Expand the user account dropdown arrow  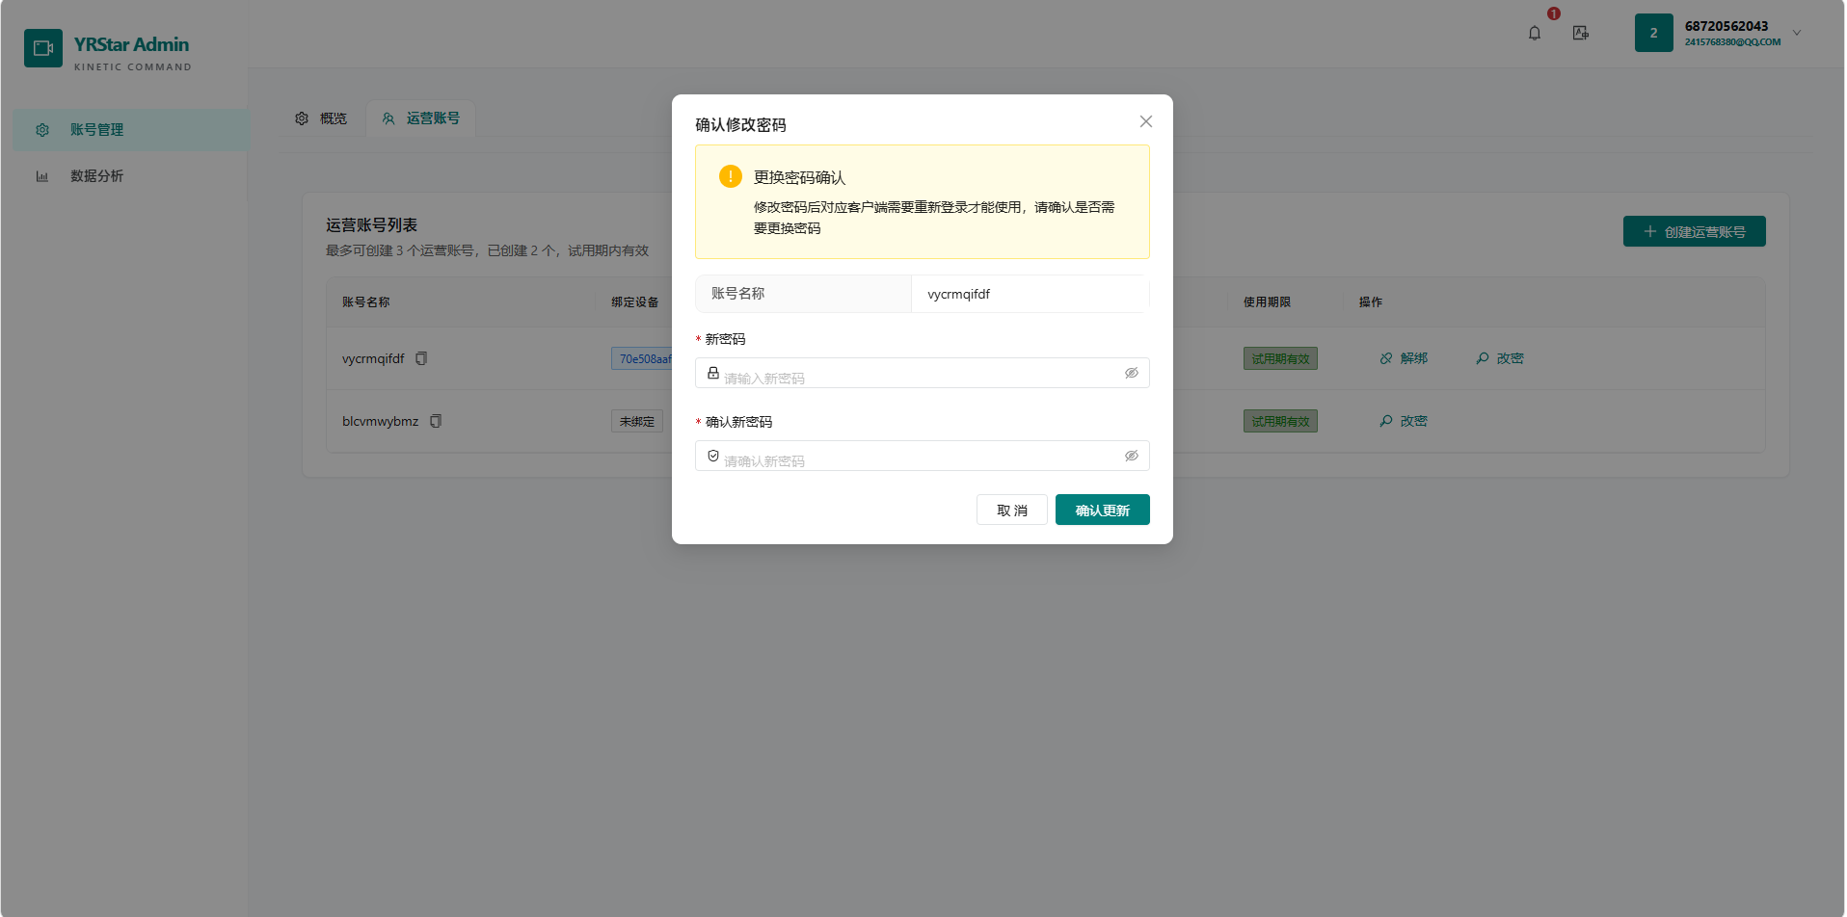tap(1797, 33)
